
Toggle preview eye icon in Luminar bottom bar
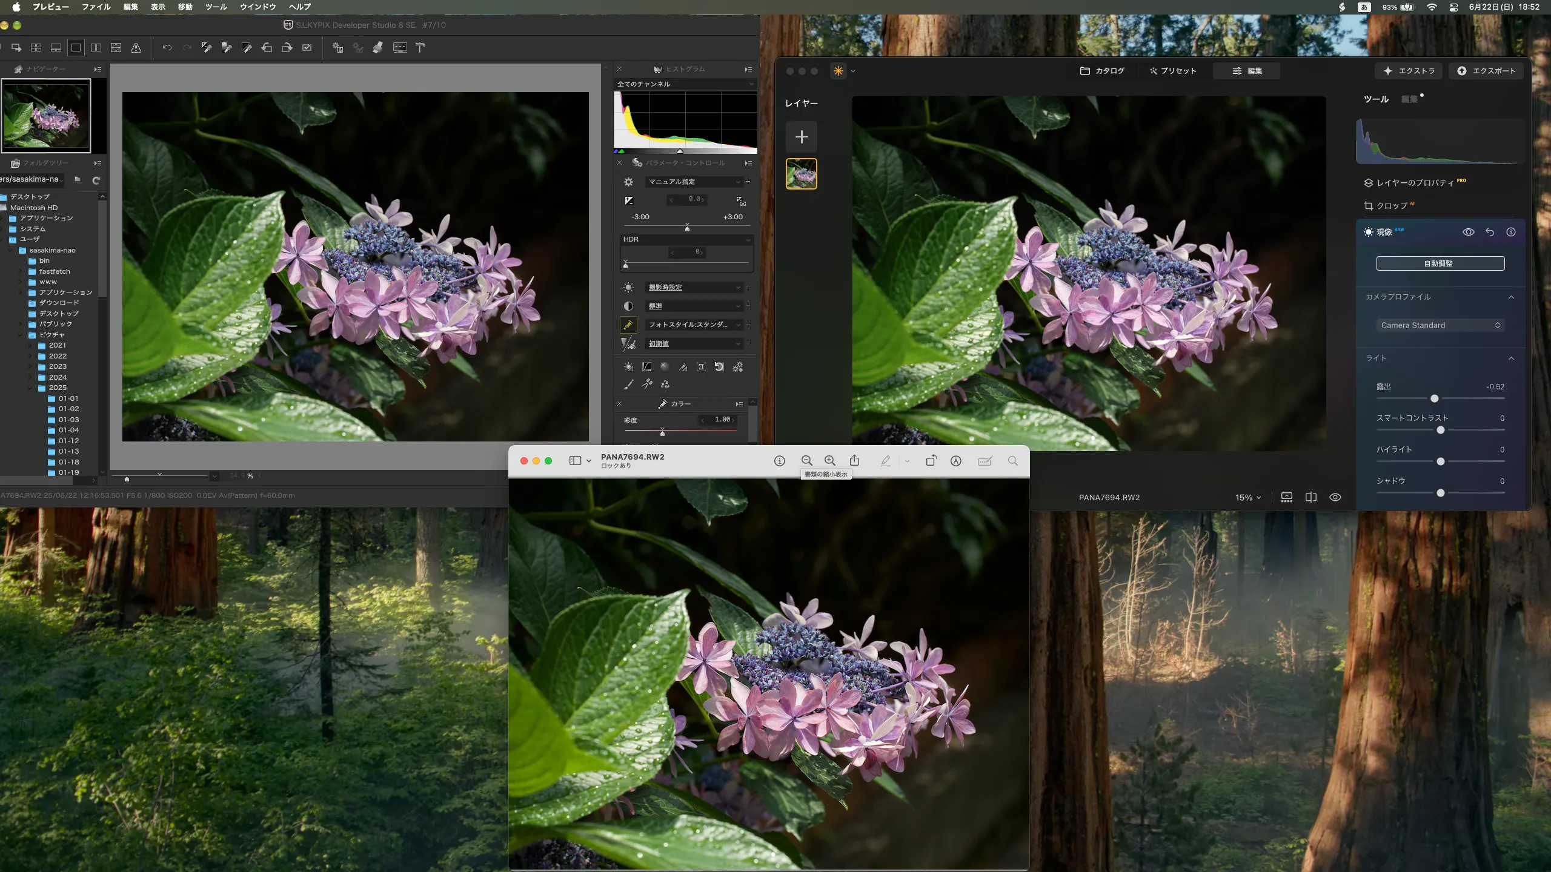[1335, 497]
